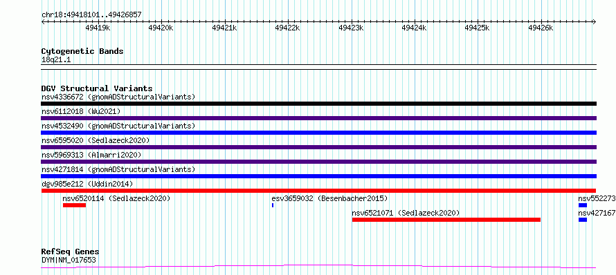The image size is (616, 275).
Task: Open the dgv985e212 (Uddin2014) label
Action: point(87,184)
